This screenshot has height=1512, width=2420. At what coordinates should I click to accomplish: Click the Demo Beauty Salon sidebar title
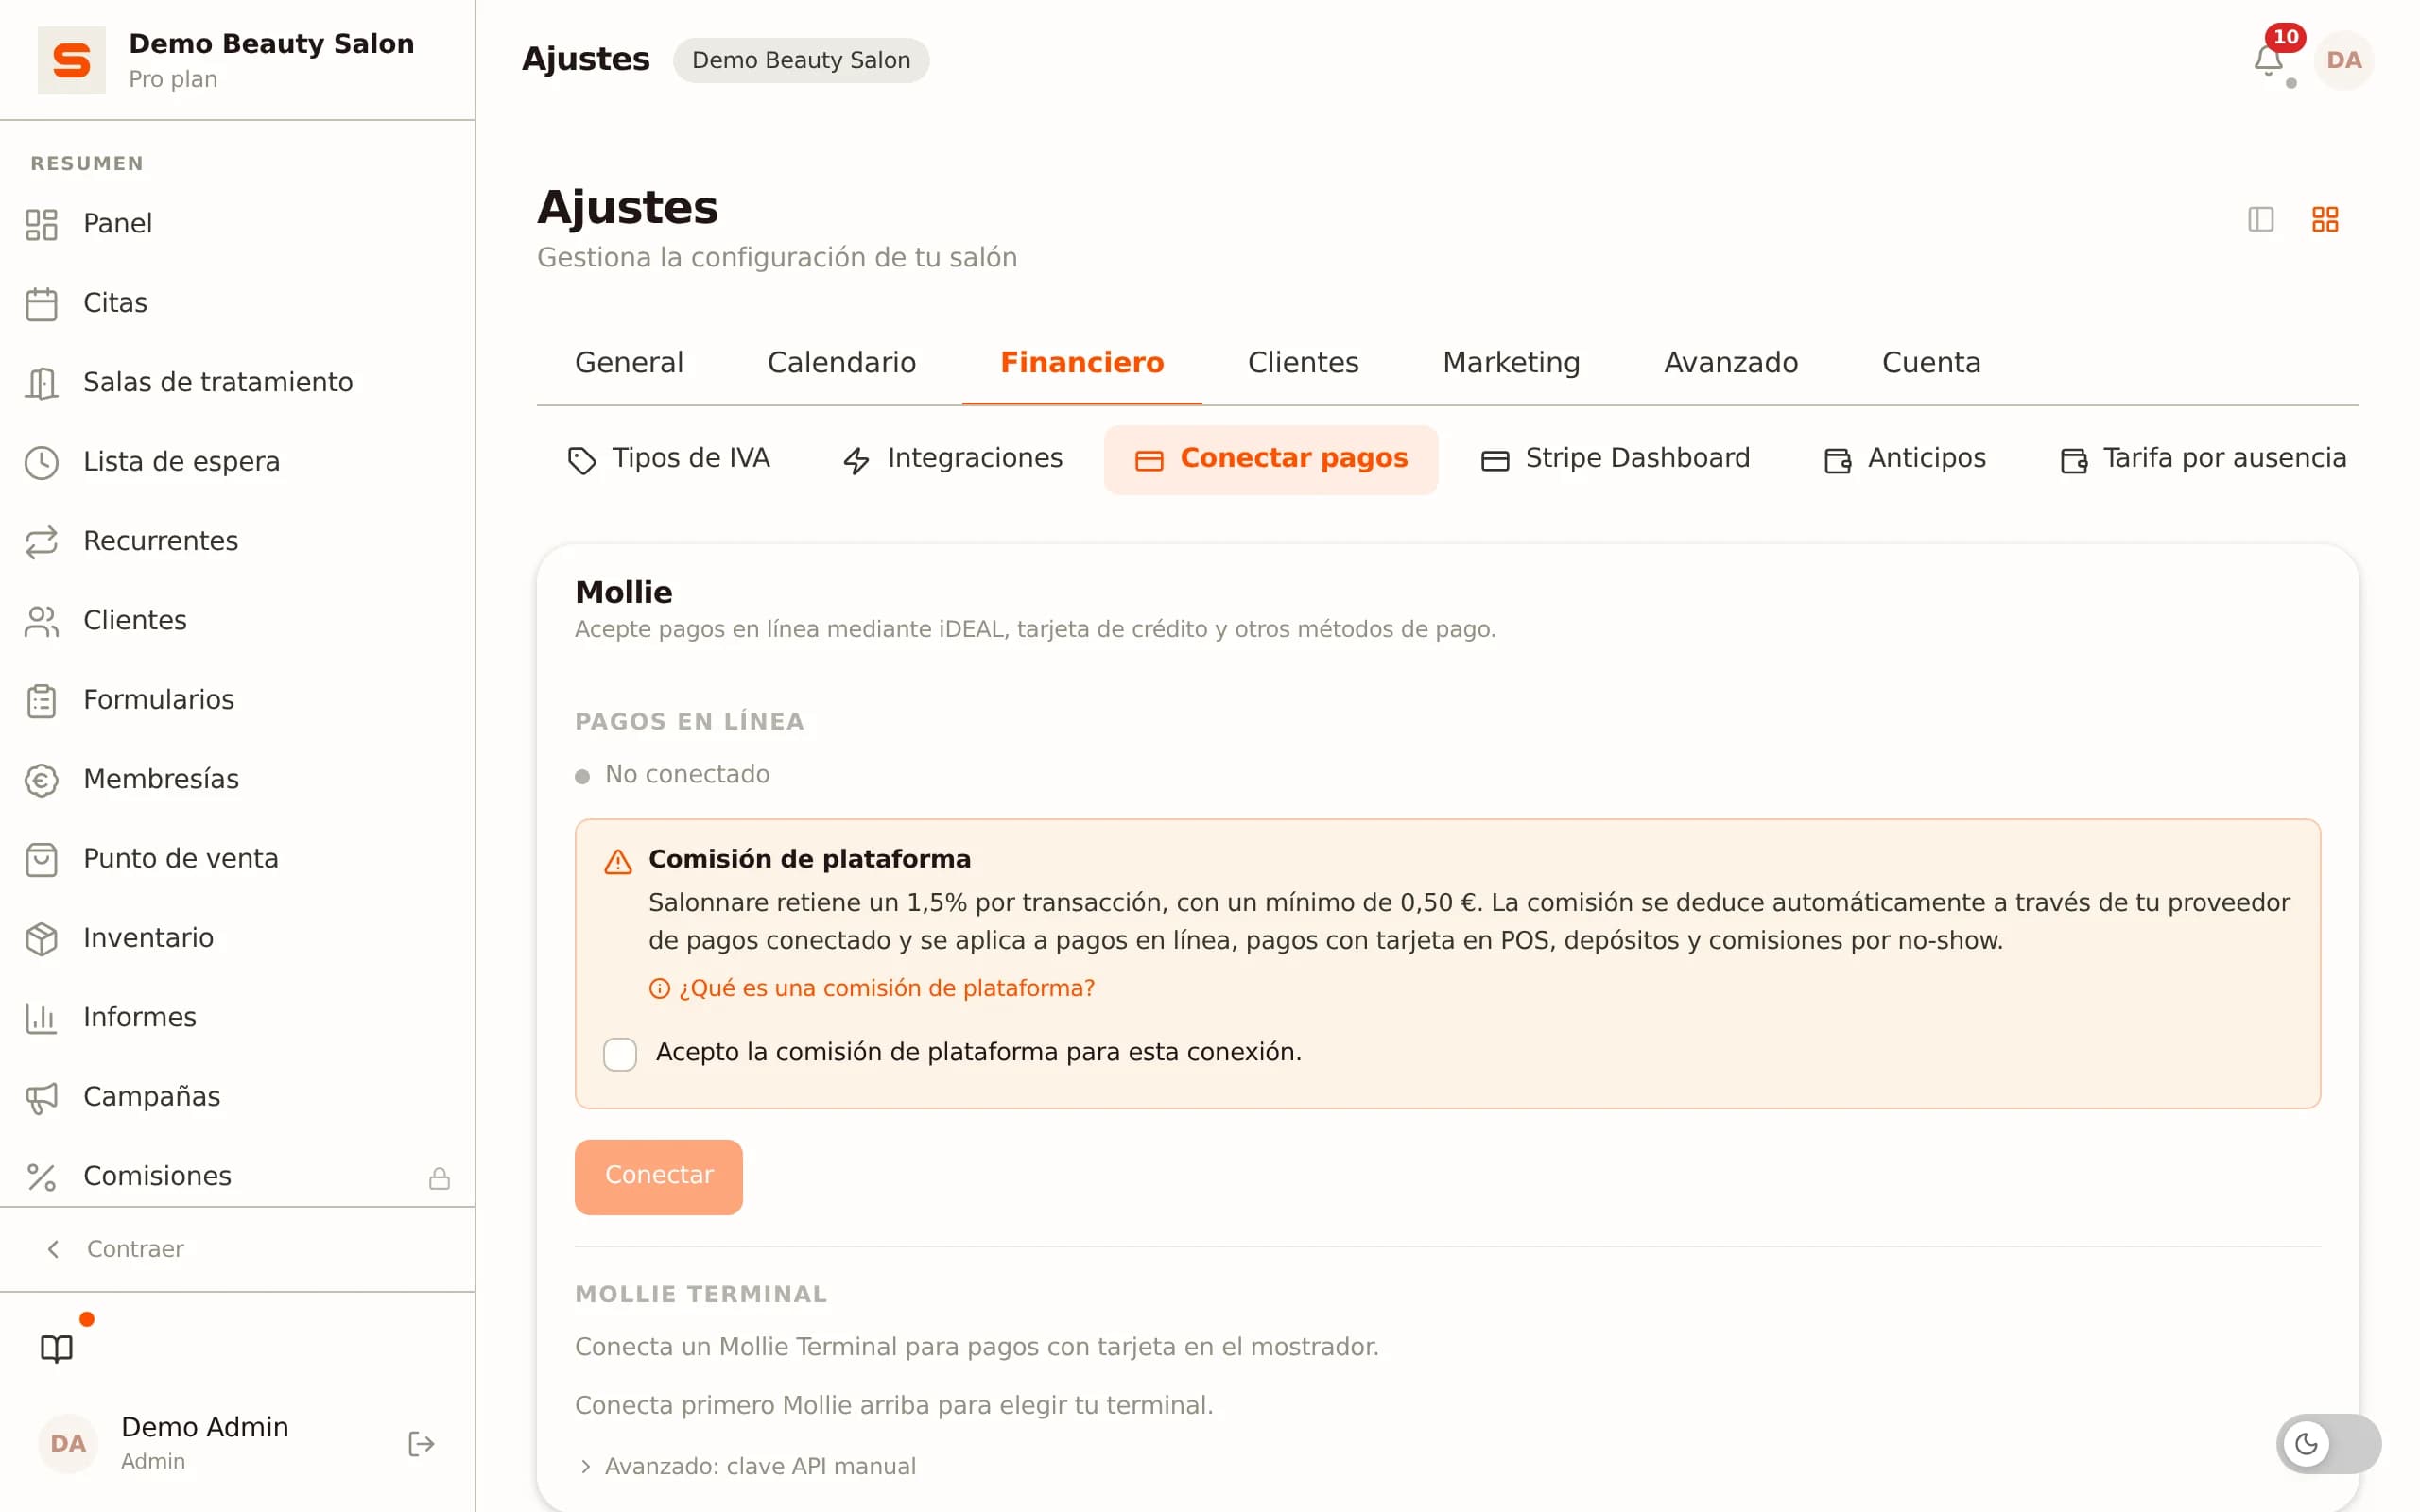(271, 44)
